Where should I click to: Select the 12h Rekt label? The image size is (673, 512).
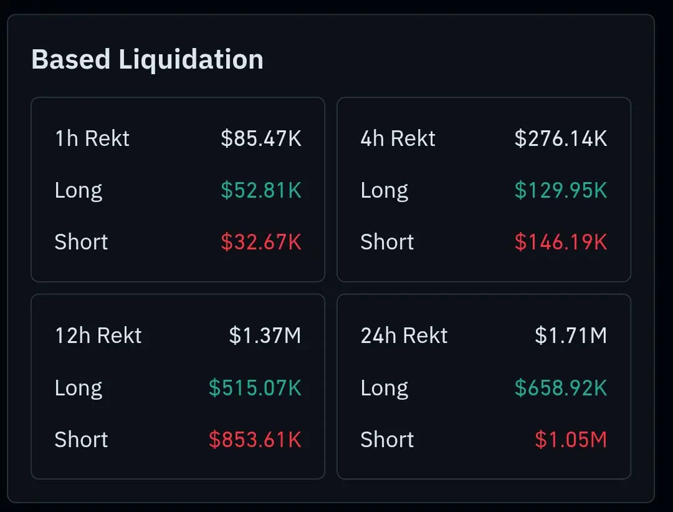point(98,336)
